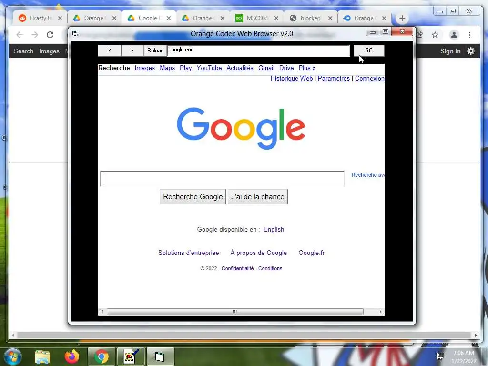Click the forward arrow in Orange Codec browser
The width and height of the screenshot is (488, 366).
point(132,51)
